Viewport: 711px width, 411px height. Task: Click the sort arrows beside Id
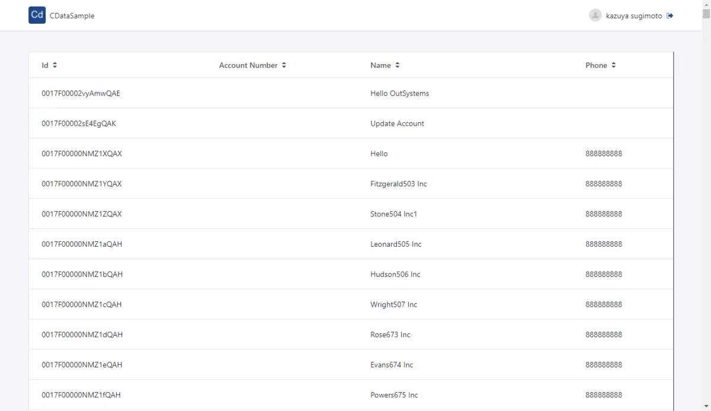click(55, 65)
